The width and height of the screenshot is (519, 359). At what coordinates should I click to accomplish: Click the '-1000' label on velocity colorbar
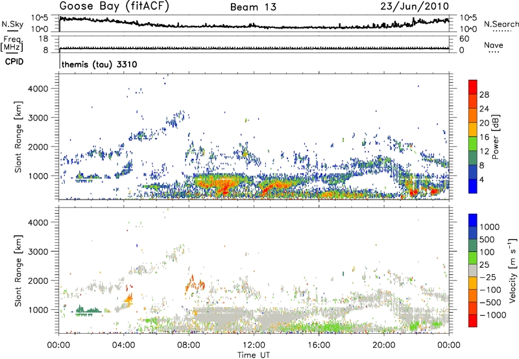(x=492, y=315)
